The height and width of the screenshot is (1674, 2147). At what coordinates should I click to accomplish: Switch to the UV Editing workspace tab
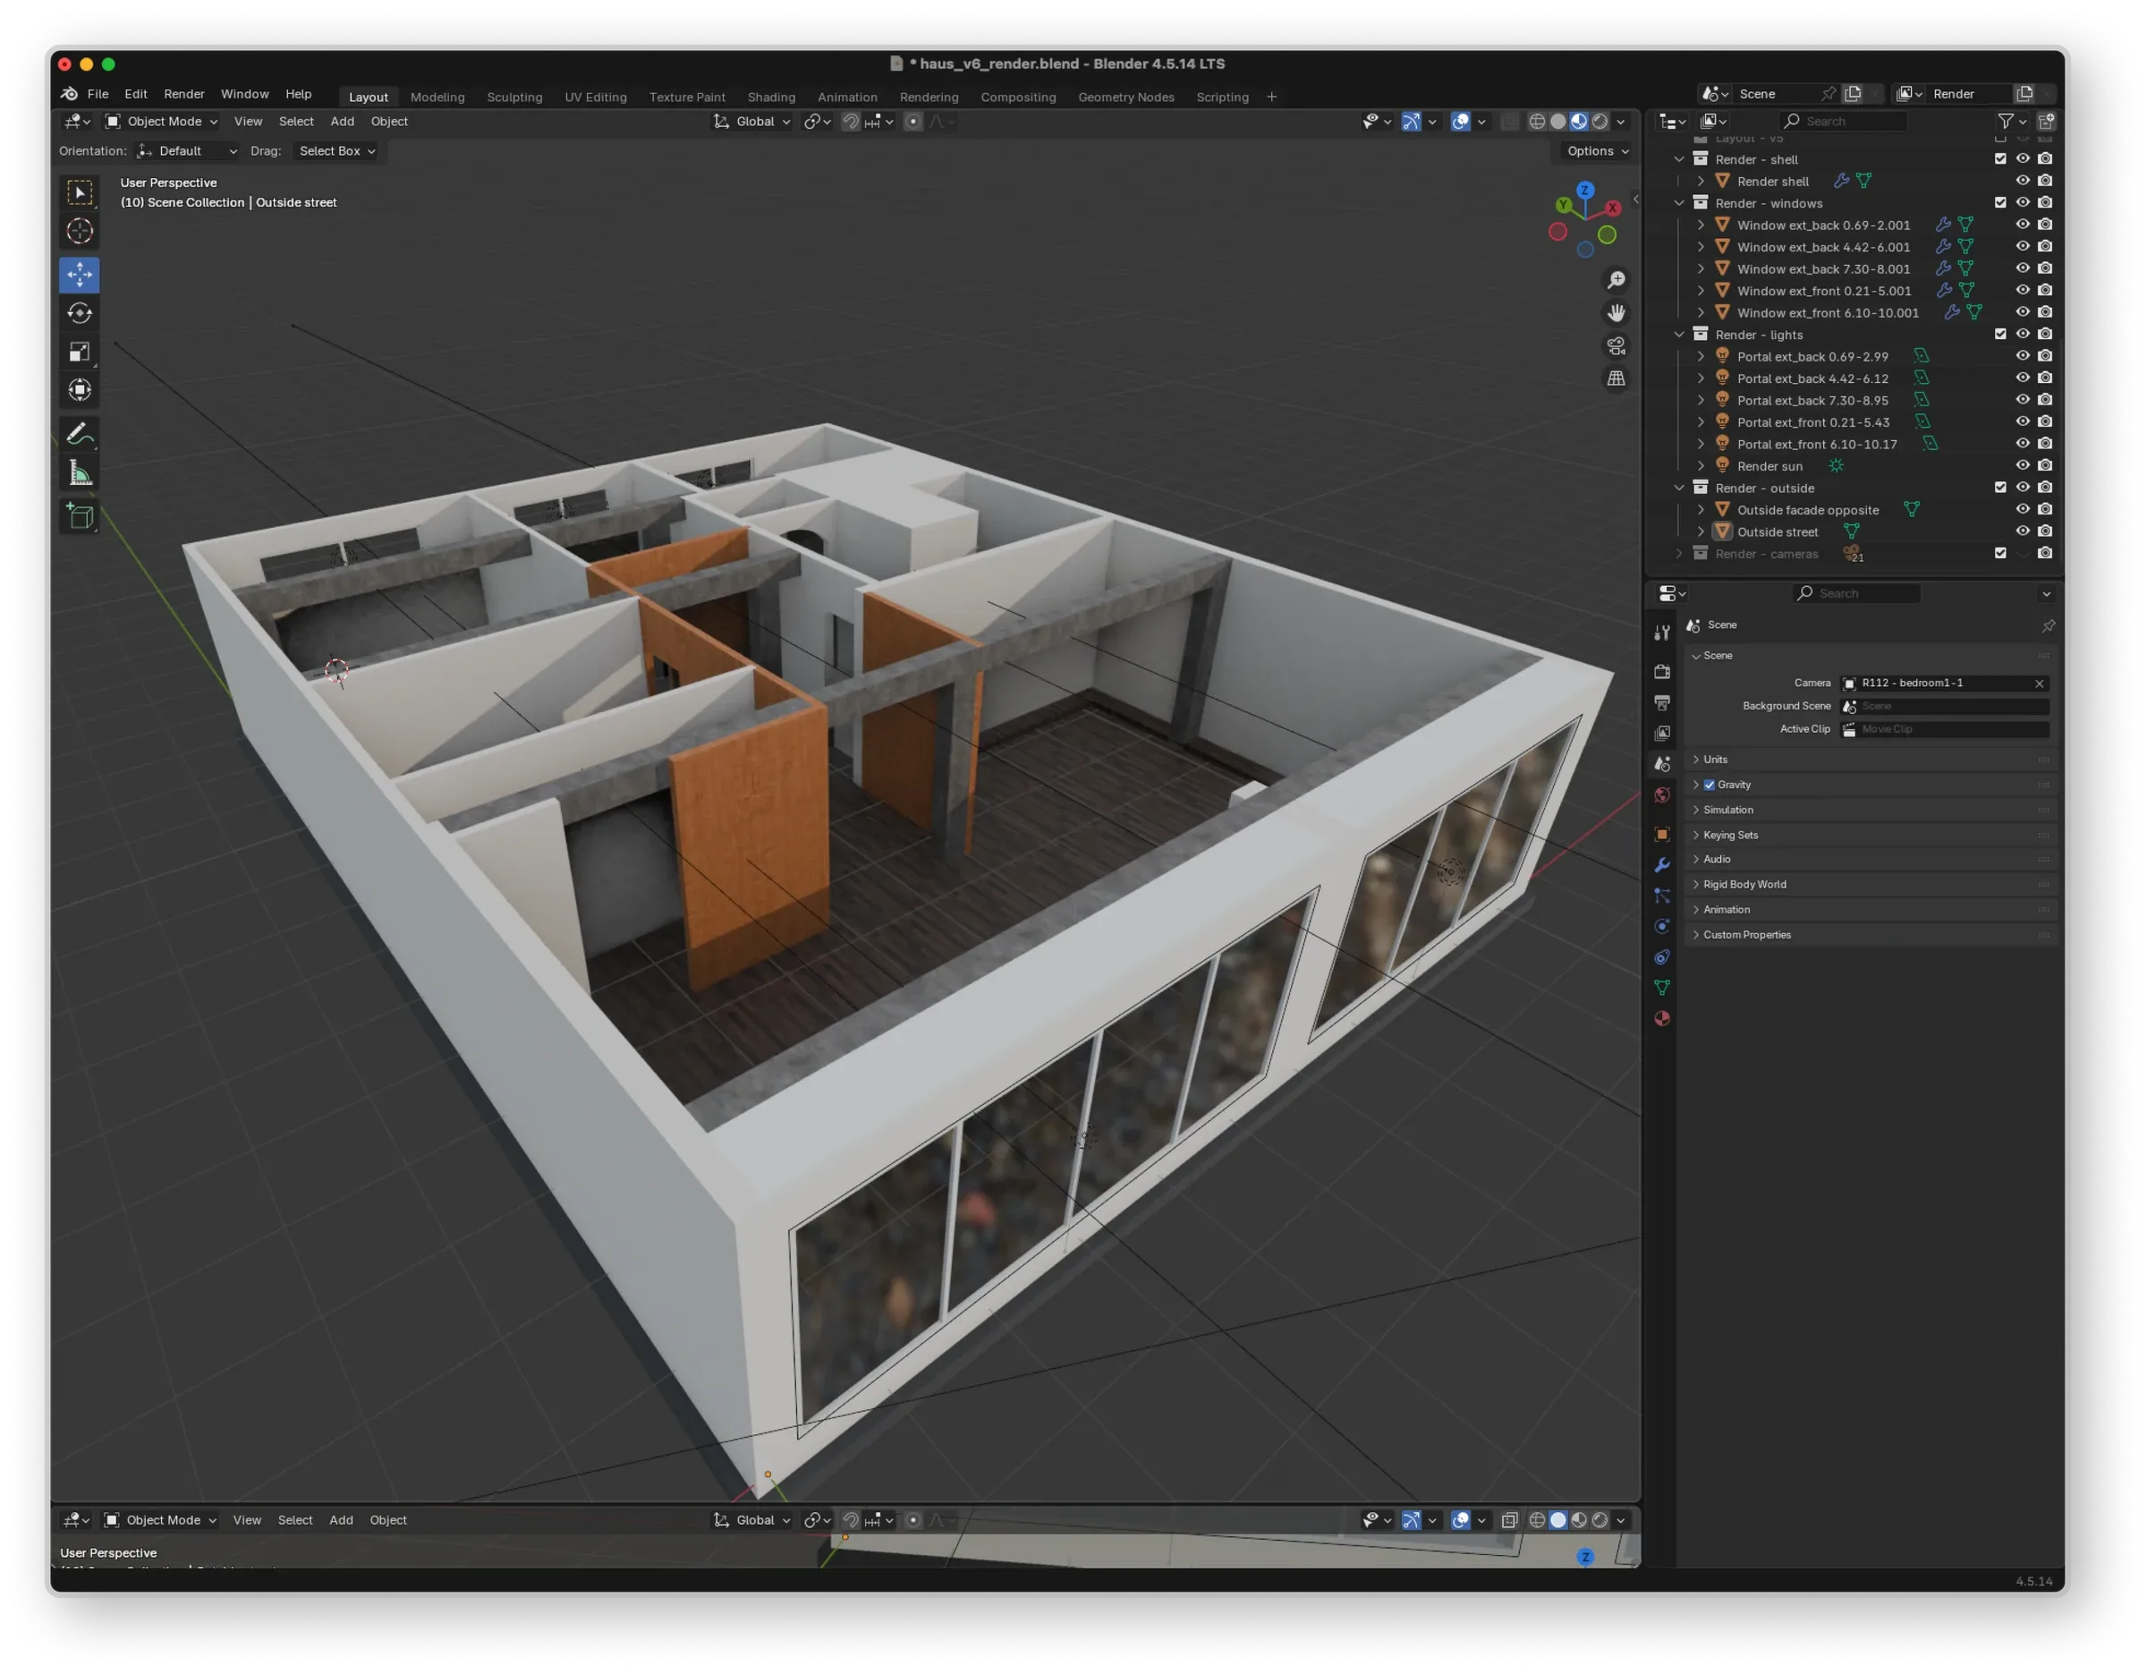596,97
